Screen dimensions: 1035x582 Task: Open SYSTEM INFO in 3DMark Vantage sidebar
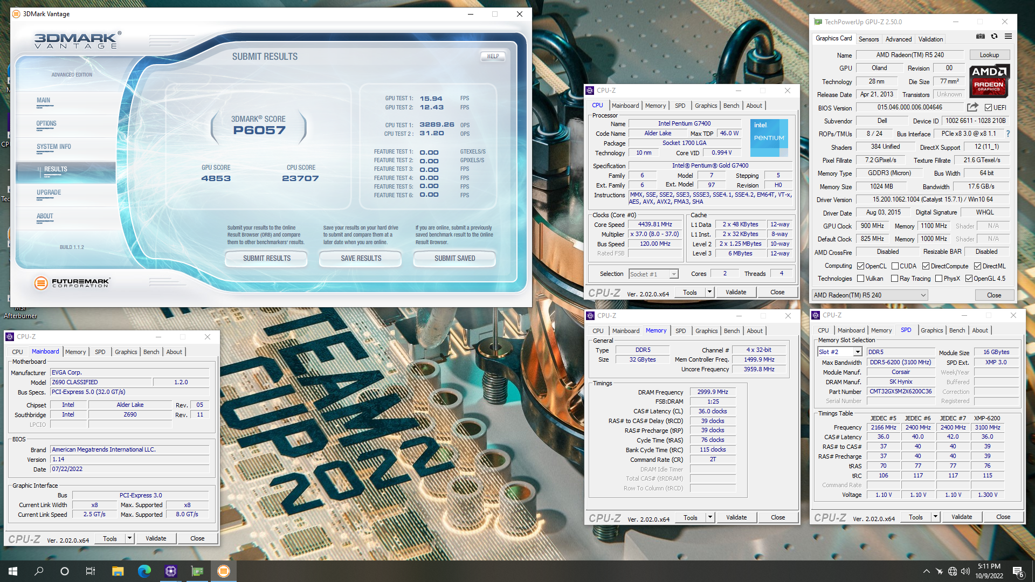tap(54, 147)
